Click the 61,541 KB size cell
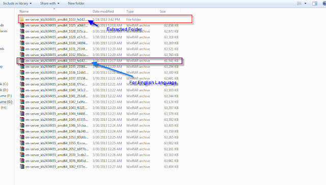Viewport: 326px width, 185px height. coord(171,61)
